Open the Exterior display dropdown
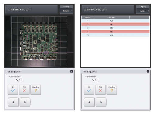Image resolution: width=154 pixels, height=115 pixels. point(66,11)
